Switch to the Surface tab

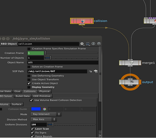coord(17,104)
